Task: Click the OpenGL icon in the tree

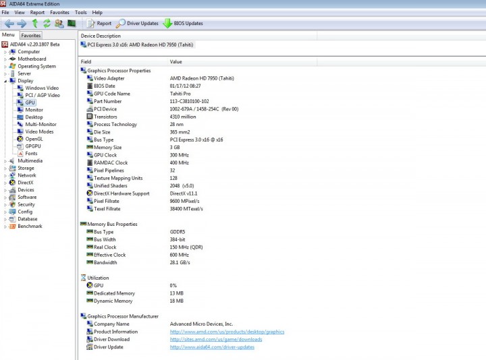Action: pyautogui.click(x=20, y=139)
